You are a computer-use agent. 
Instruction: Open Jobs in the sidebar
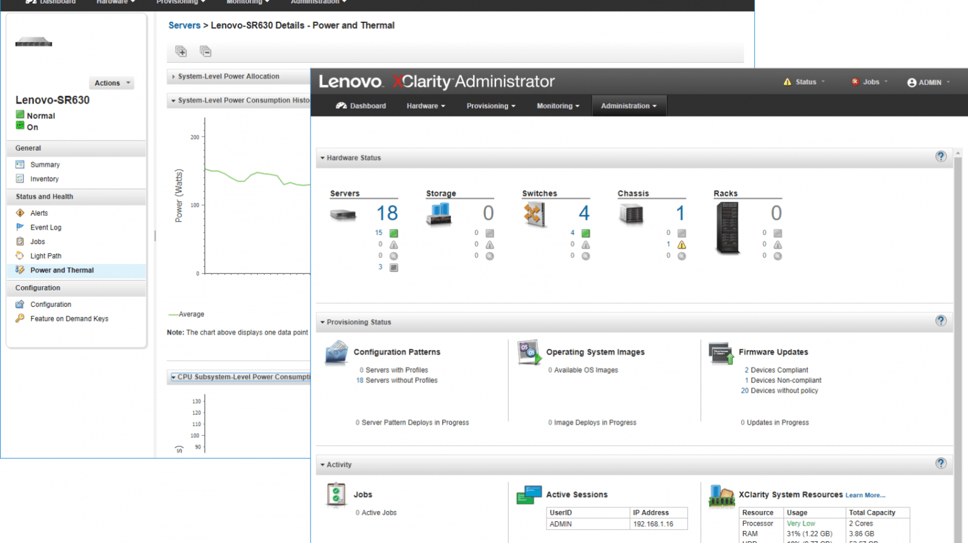(x=38, y=242)
